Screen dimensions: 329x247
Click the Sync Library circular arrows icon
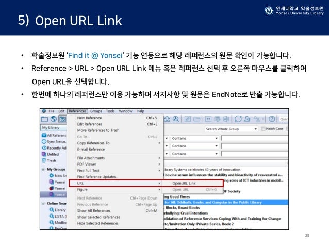tap(238, 119)
